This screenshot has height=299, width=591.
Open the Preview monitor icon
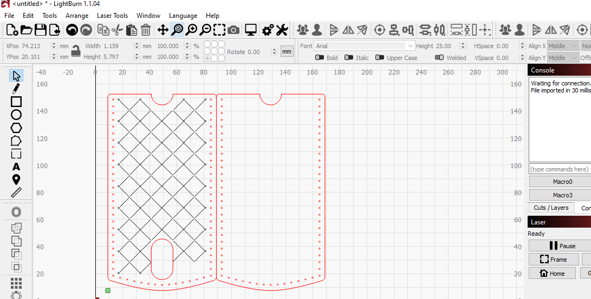point(251,30)
